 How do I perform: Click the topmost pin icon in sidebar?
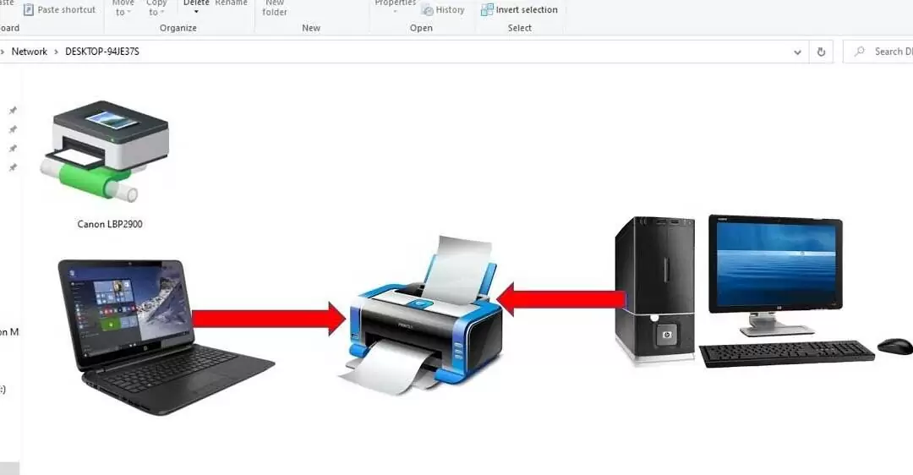coord(13,111)
